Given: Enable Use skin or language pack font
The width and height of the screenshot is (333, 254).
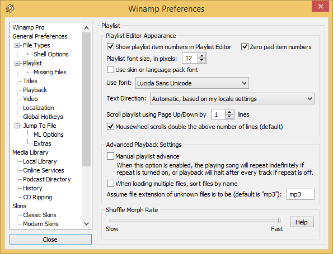Looking at the screenshot, I should tap(110, 69).
